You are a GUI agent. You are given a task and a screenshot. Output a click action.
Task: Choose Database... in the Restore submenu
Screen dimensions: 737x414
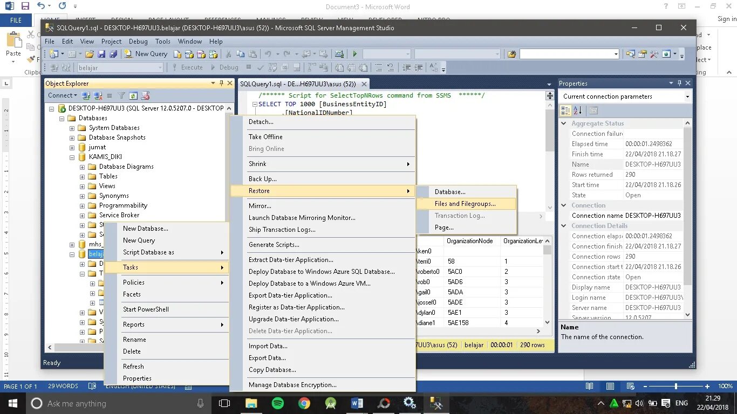tap(466, 192)
